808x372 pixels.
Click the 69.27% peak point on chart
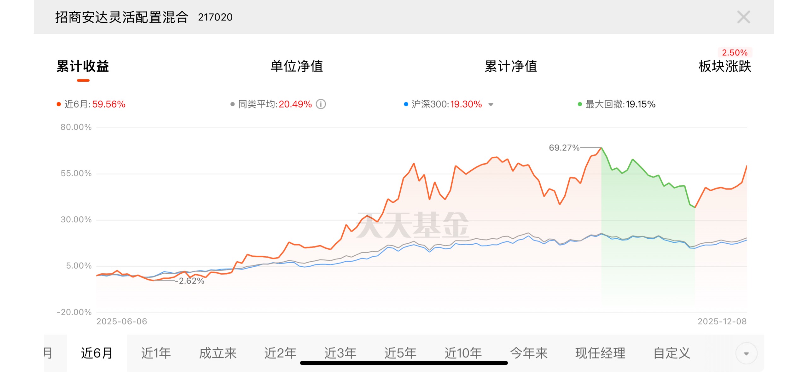pyautogui.click(x=601, y=148)
